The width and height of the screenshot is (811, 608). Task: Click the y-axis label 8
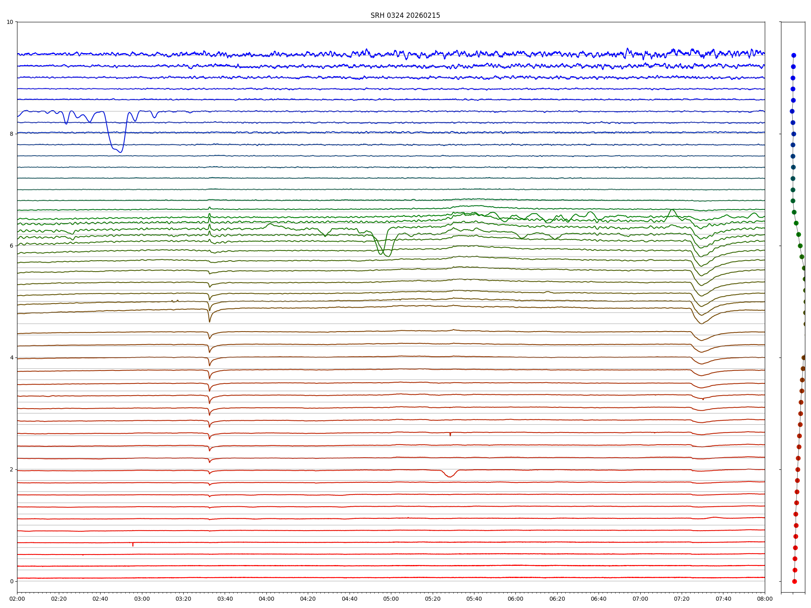[11, 134]
